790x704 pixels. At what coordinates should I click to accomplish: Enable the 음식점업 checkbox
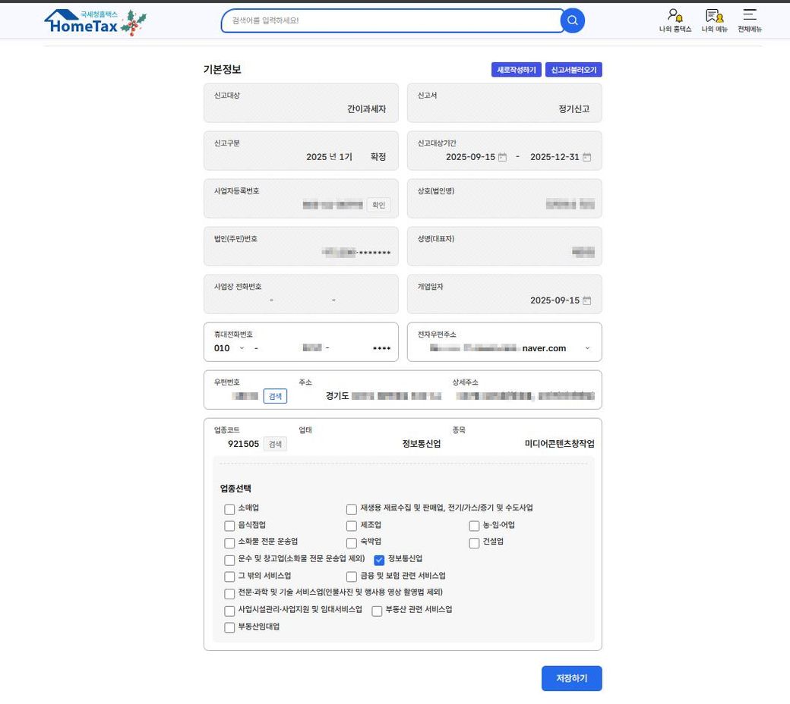229,526
